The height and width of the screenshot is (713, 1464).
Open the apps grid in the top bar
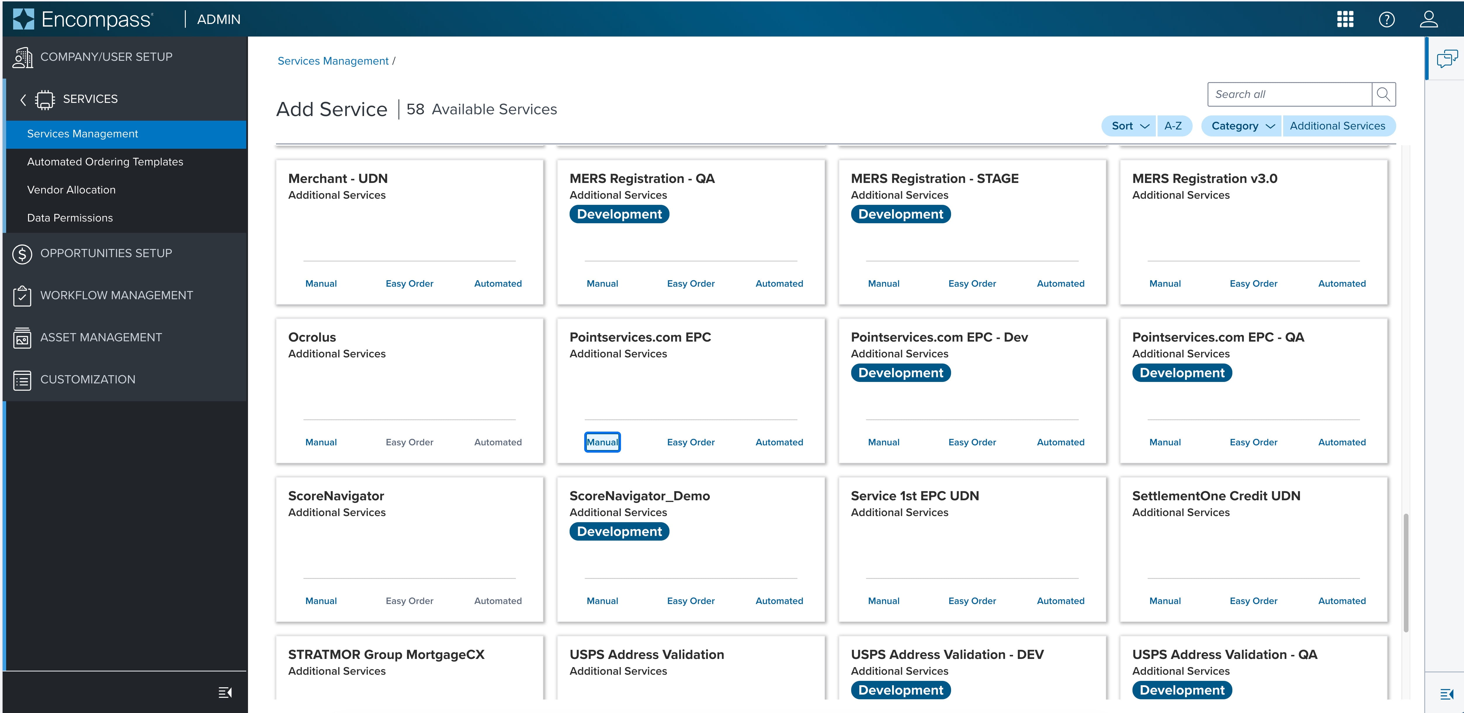1345,19
